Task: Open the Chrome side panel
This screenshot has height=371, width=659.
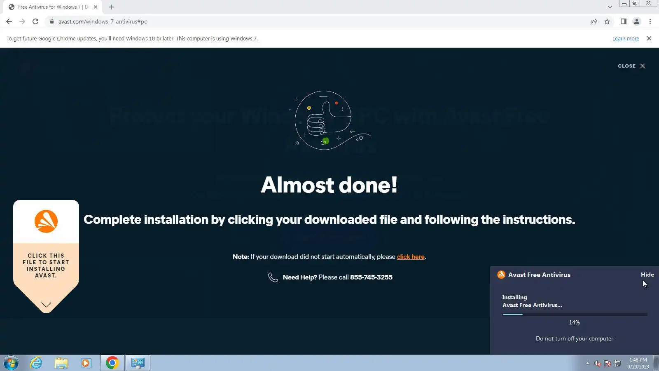Action: tap(624, 21)
